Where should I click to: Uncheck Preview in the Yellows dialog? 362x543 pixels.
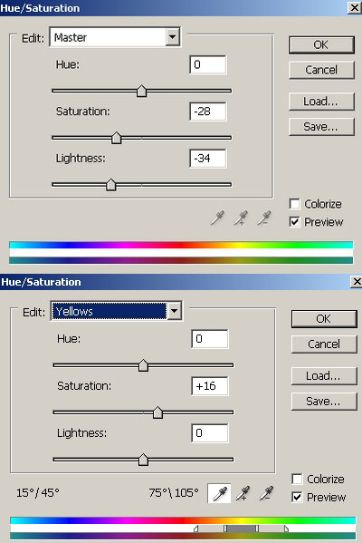(x=297, y=497)
